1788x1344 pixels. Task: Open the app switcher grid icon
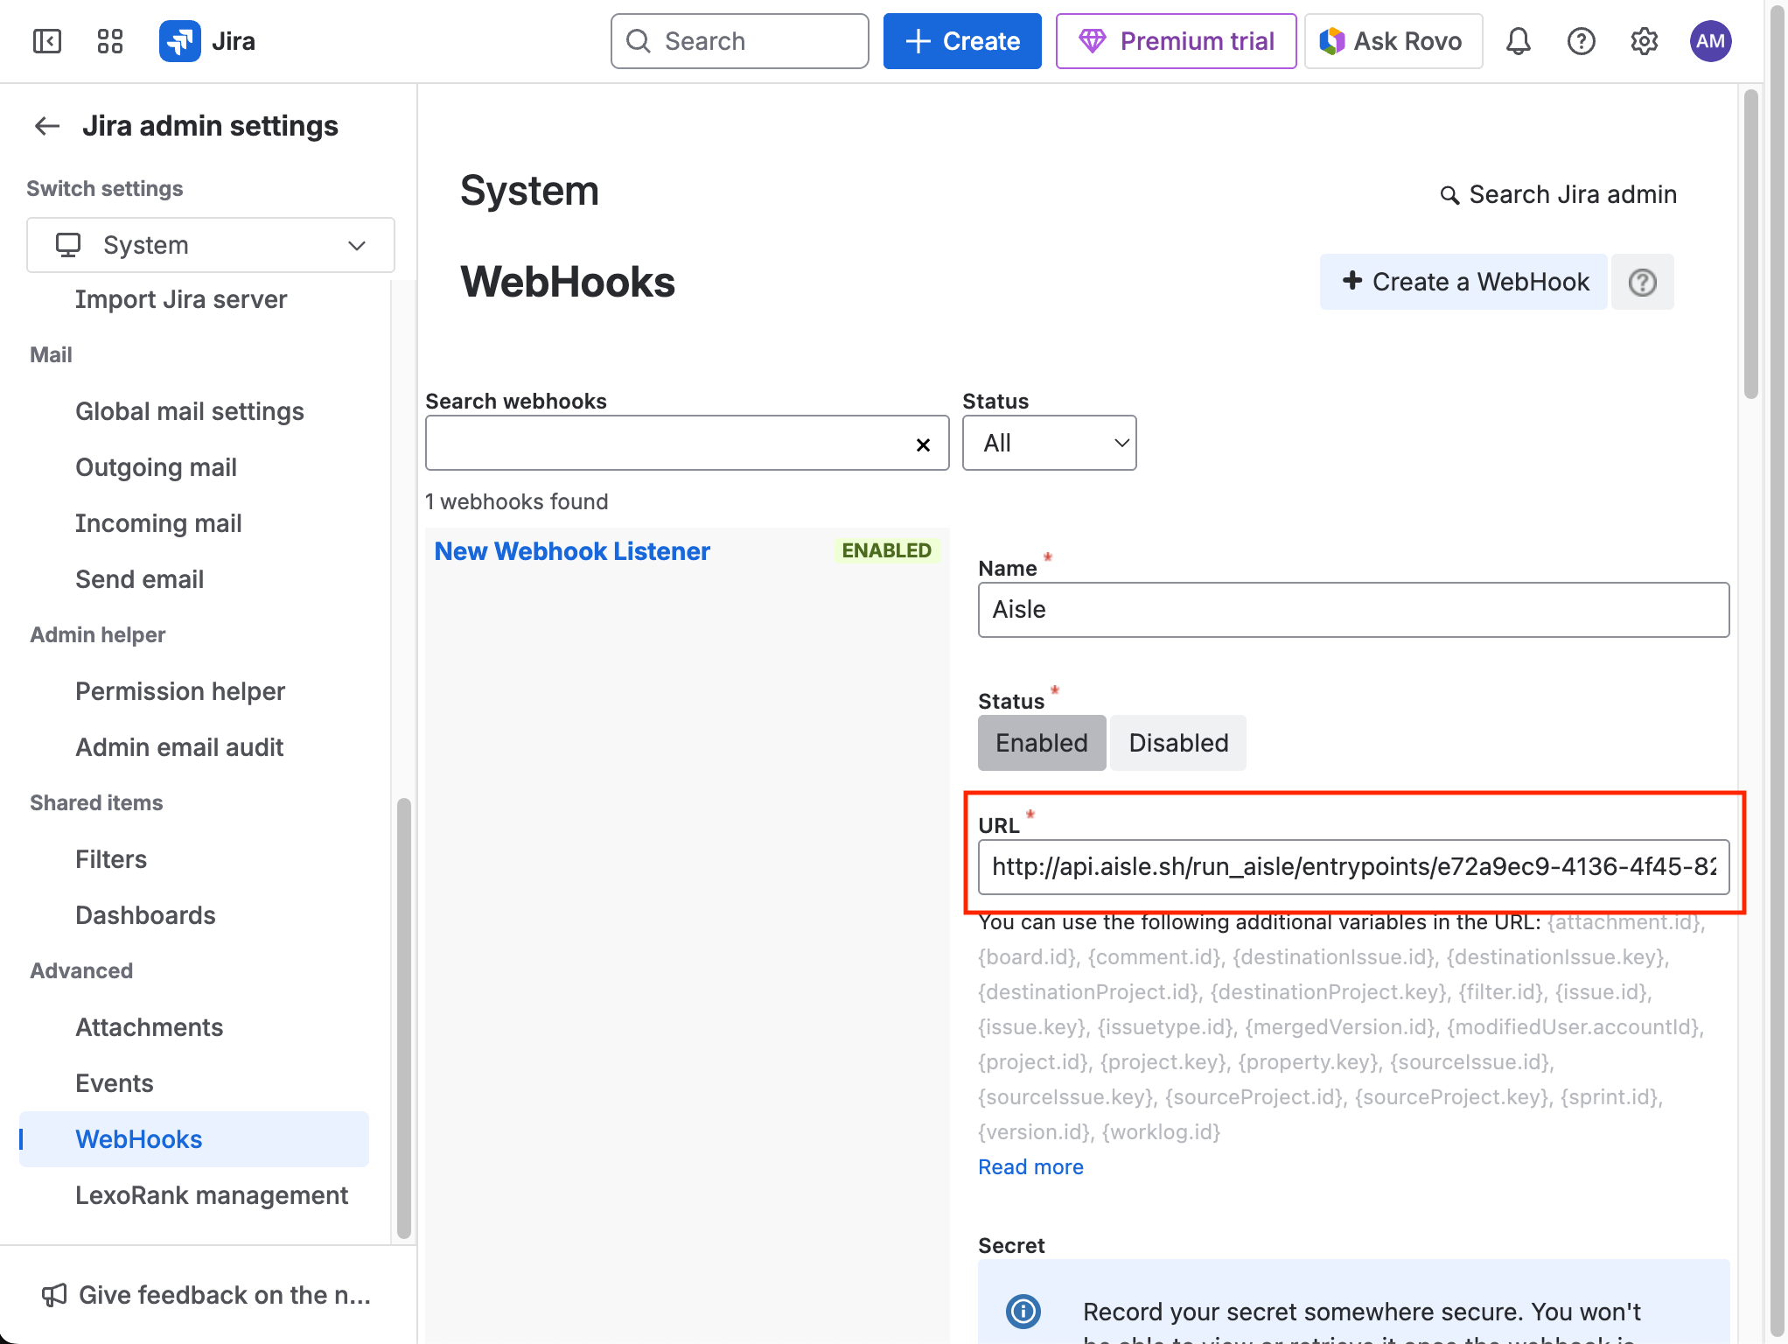pyautogui.click(x=108, y=40)
